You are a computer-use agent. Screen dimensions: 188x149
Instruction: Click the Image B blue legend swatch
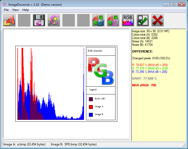91,115
